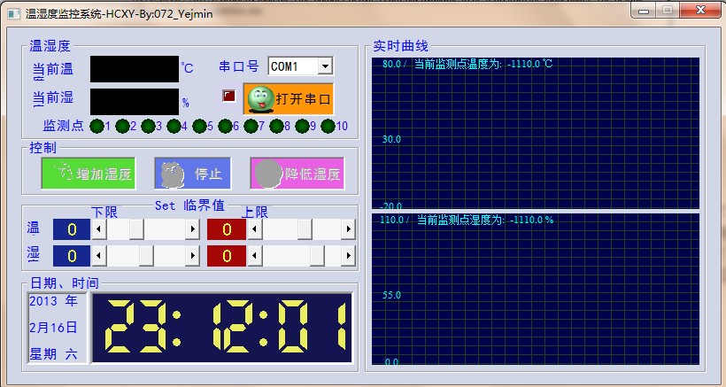Click left arrow of humidity upper limit scrollbar
Screen dimensions: 726x387
255,256
